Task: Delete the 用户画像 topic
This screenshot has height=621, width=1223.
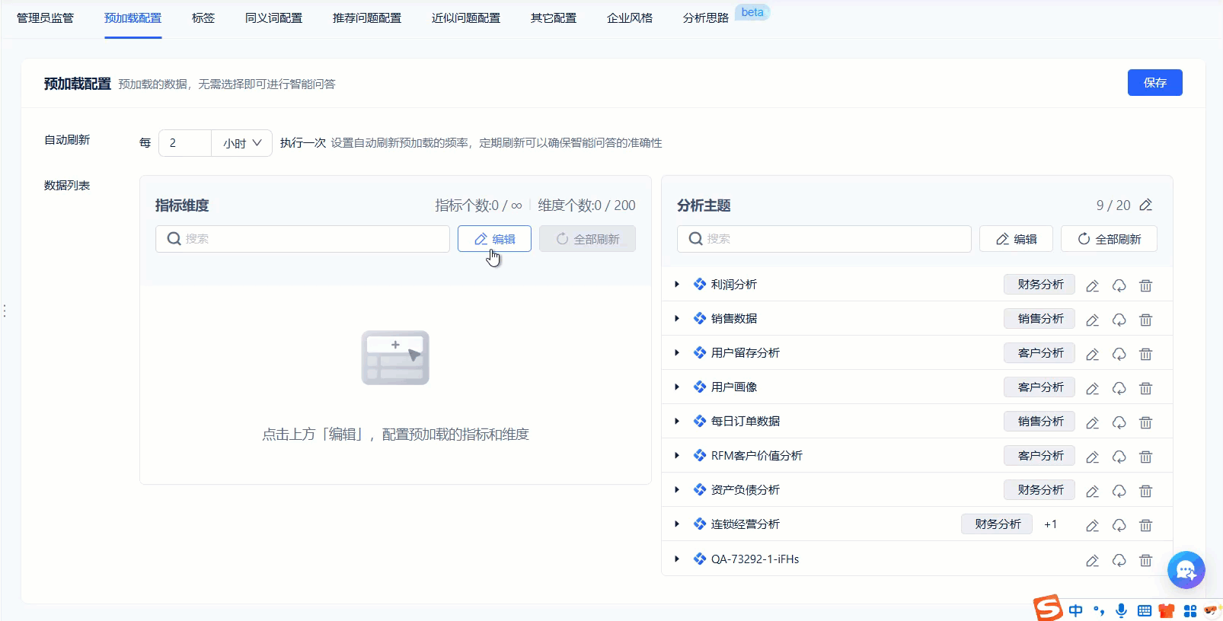Action: (1145, 388)
